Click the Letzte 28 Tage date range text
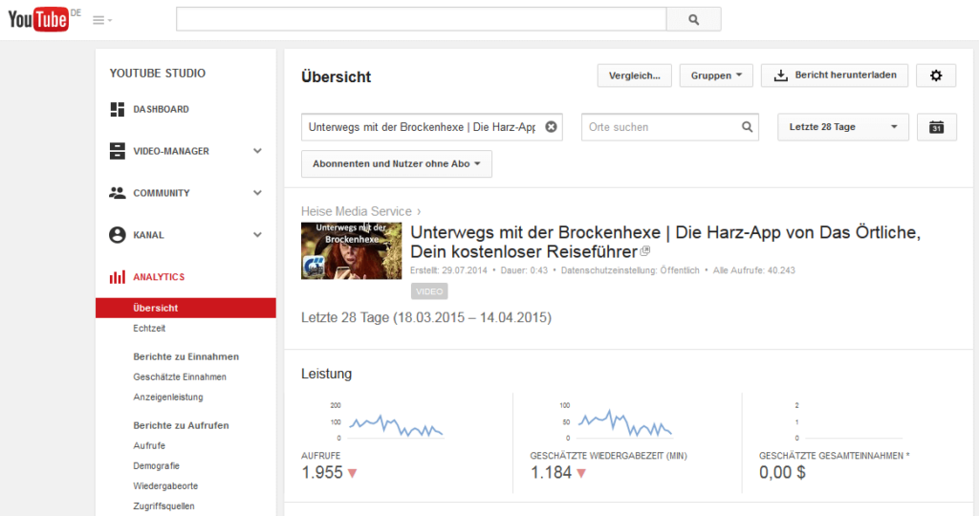 (x=426, y=317)
